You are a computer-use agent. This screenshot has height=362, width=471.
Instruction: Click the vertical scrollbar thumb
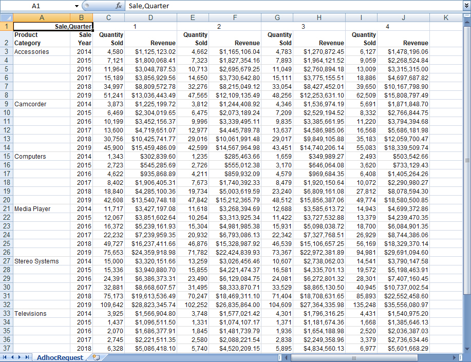[x=467, y=159]
